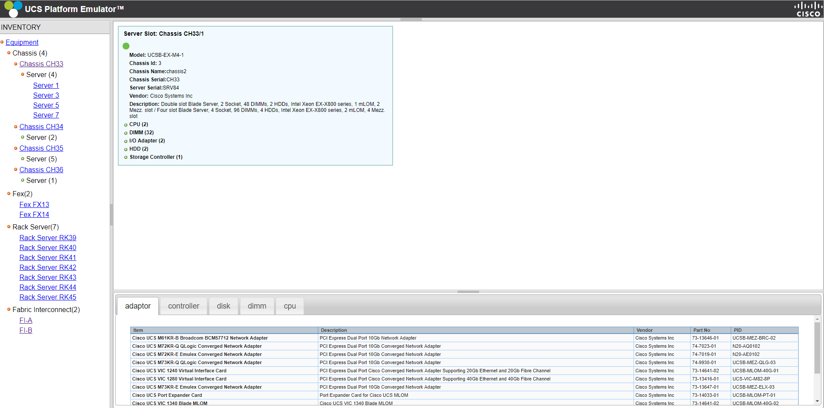Click the UCS Platform Emulator logo
The image size is (824, 408).
[13, 9]
